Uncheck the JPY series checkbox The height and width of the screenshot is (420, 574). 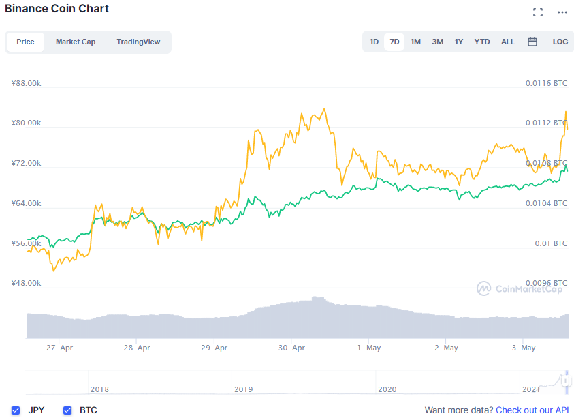[16, 410]
